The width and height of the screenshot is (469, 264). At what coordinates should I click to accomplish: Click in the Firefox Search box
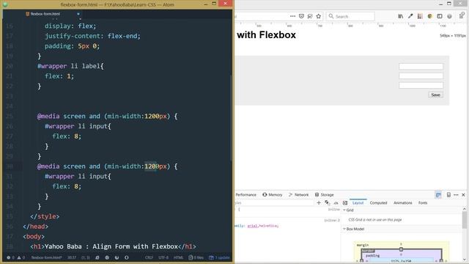[x=350, y=16]
